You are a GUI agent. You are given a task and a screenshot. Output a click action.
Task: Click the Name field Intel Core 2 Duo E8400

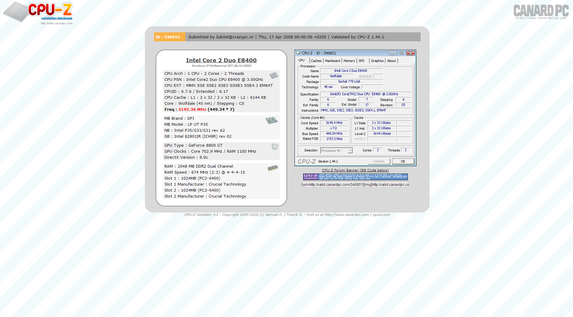pos(351,71)
